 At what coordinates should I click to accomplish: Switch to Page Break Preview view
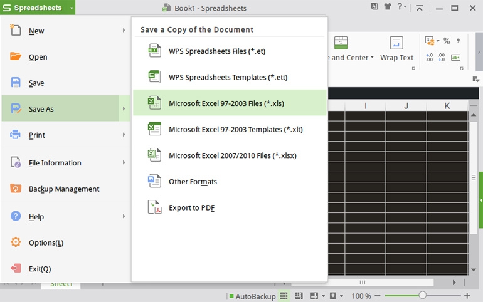click(299, 296)
